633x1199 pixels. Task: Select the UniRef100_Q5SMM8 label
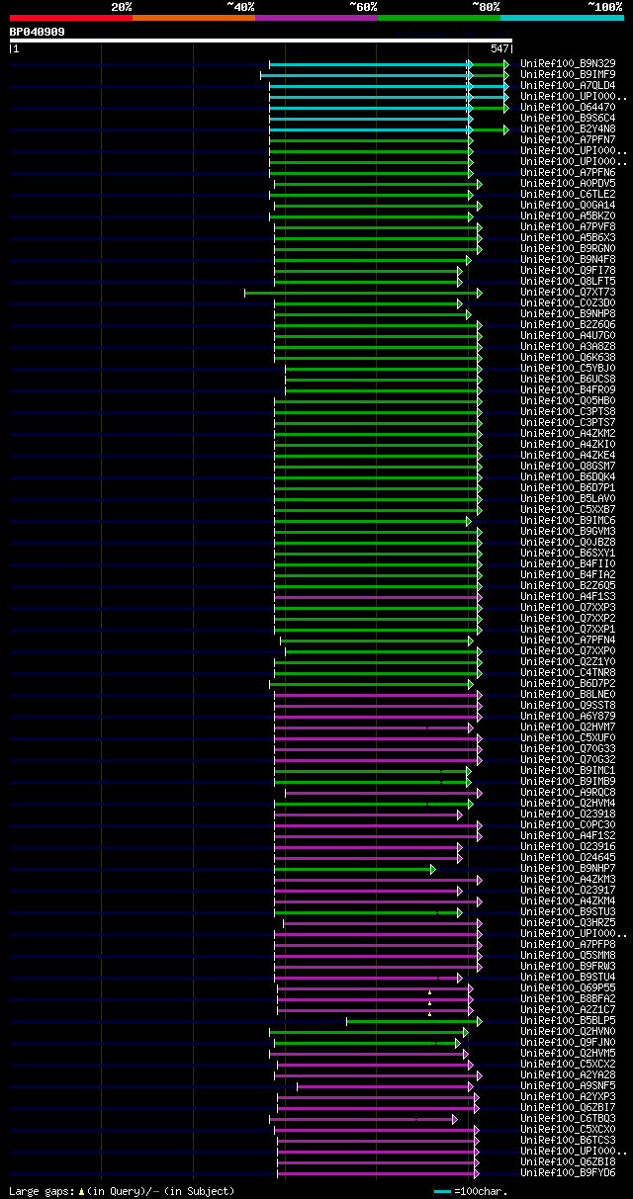click(x=568, y=956)
